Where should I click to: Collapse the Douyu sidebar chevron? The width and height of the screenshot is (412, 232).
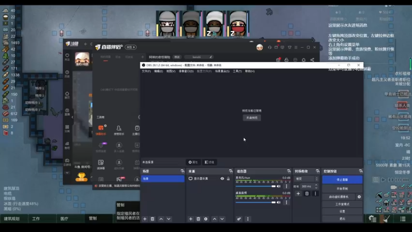click(x=72, y=117)
